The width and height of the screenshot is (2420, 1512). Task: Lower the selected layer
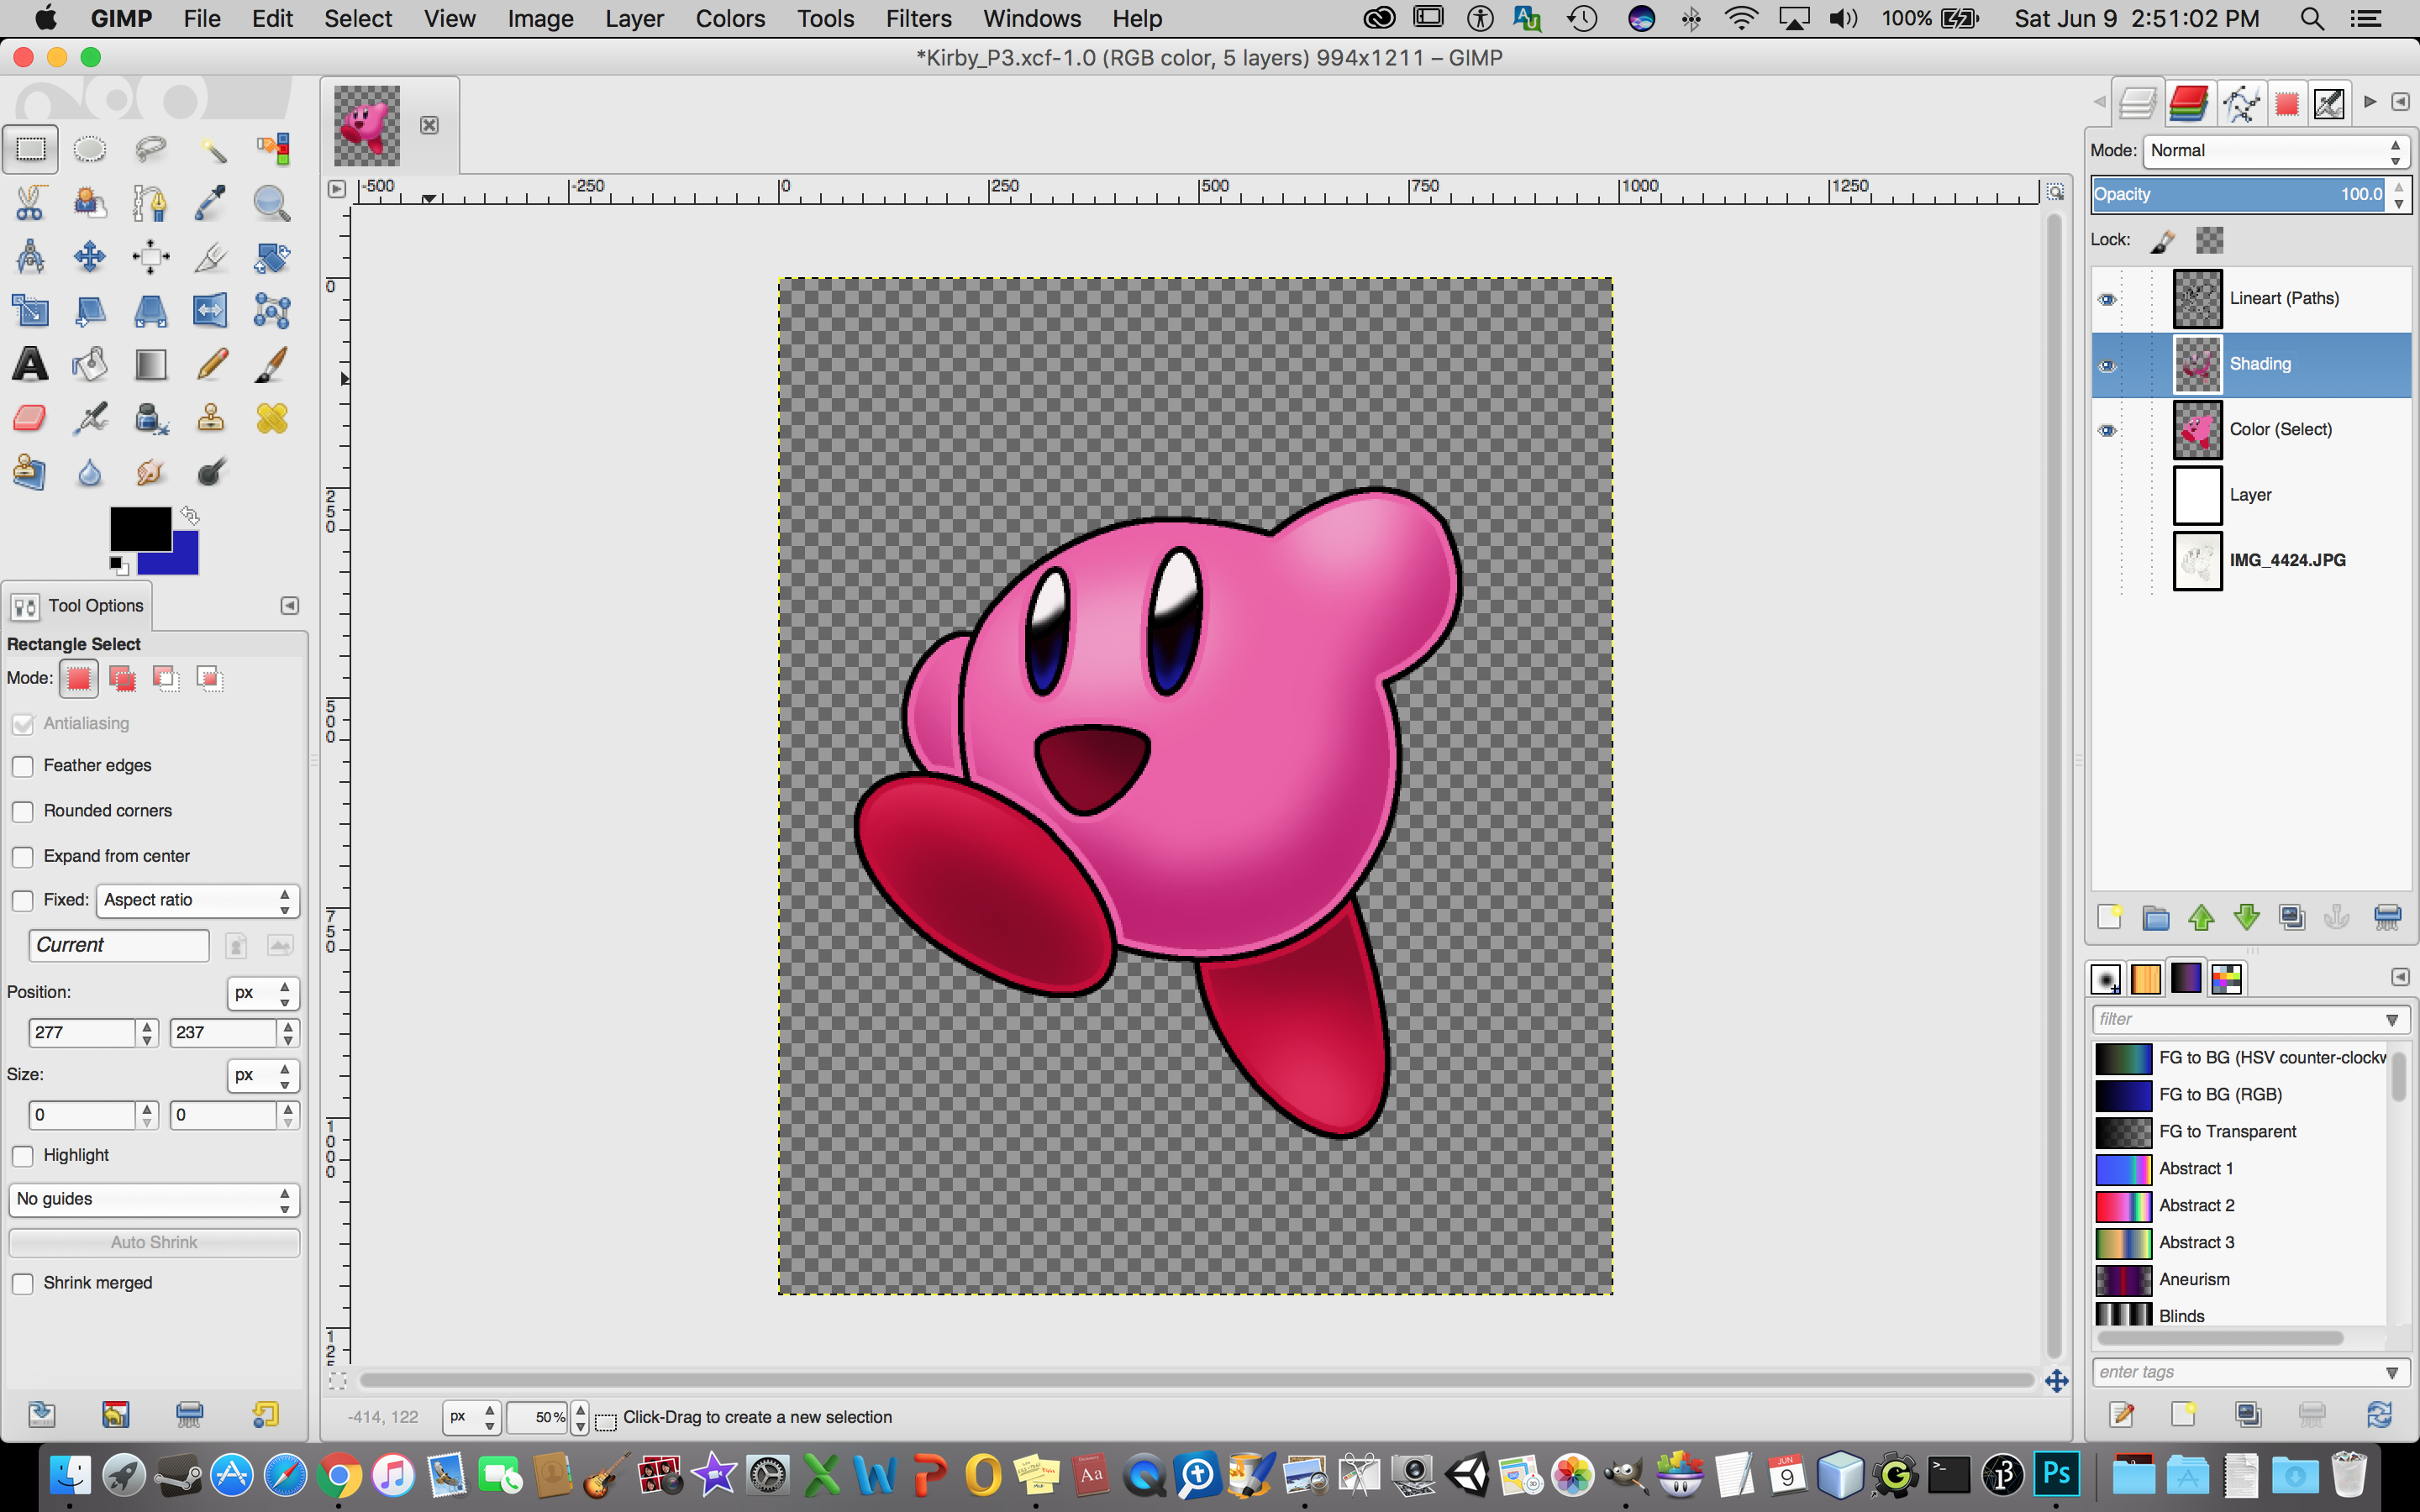[2247, 917]
